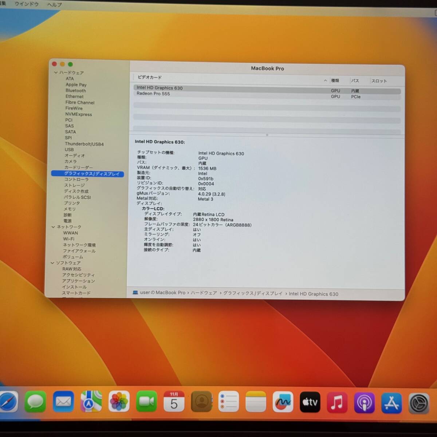Select グラフィックス/ディスプレイ in sidebar

(x=88, y=174)
